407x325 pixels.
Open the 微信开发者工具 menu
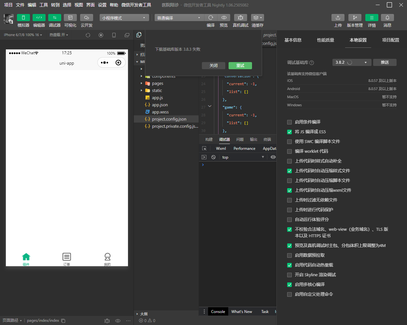(x=136, y=5)
